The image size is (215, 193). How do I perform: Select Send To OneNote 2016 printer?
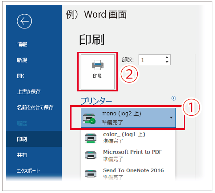(x=128, y=173)
